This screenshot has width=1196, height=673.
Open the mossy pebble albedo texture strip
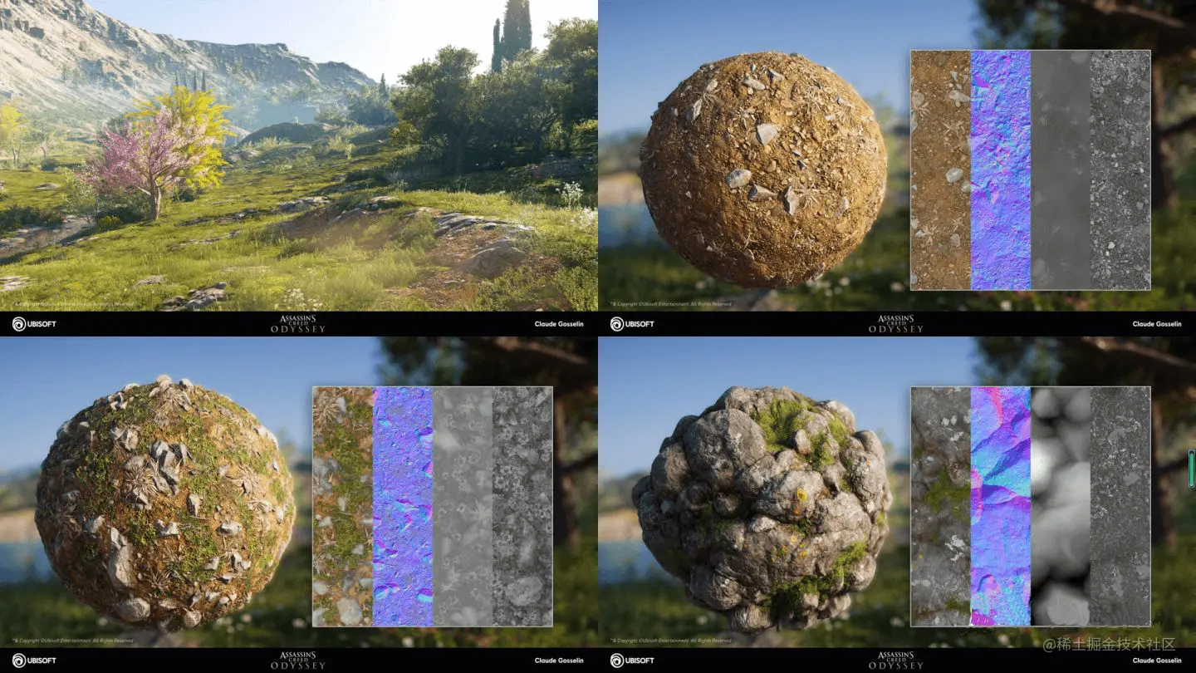(x=343, y=506)
